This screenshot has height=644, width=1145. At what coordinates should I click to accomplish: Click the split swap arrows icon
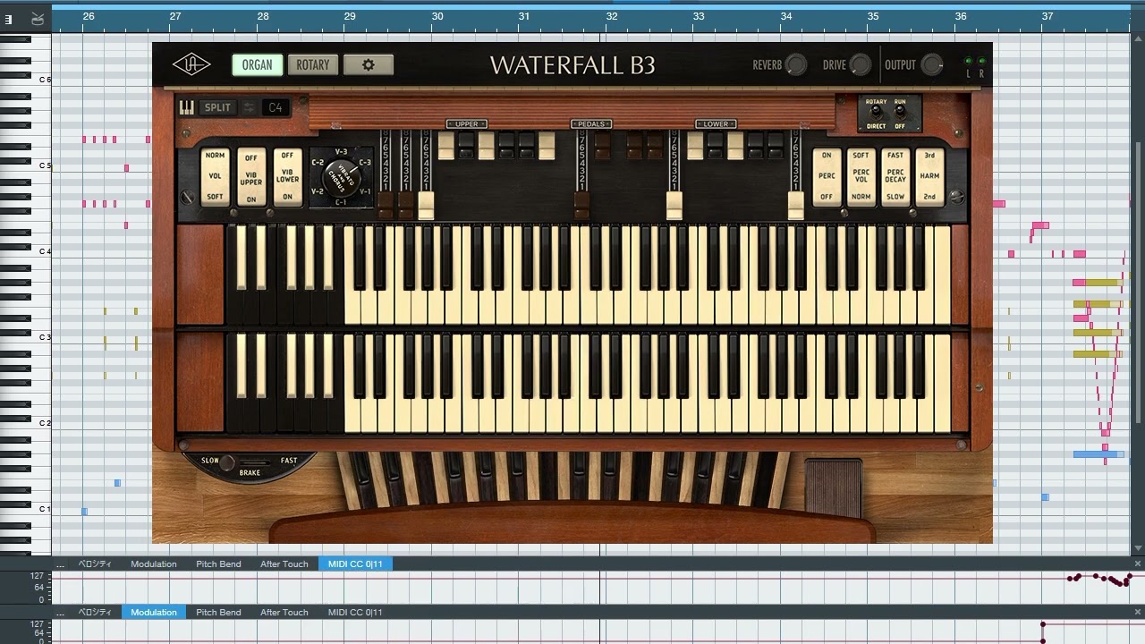[x=249, y=107]
